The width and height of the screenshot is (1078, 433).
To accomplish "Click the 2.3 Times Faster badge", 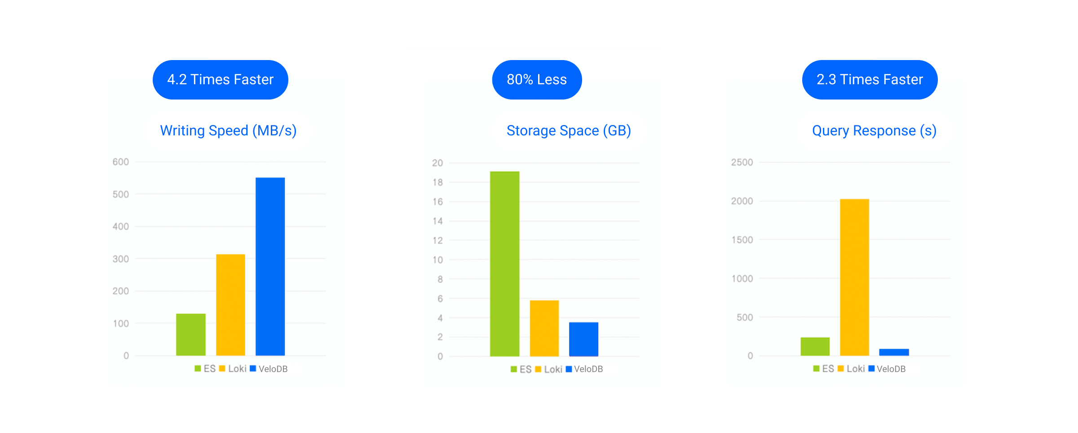I will (870, 80).
